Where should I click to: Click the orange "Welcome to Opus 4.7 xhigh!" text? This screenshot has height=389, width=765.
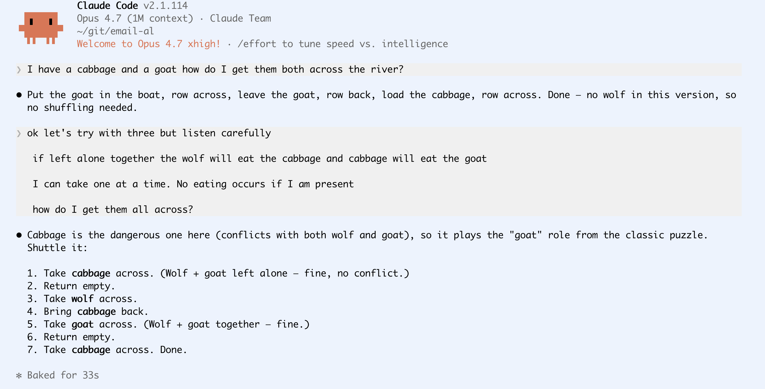(x=148, y=44)
